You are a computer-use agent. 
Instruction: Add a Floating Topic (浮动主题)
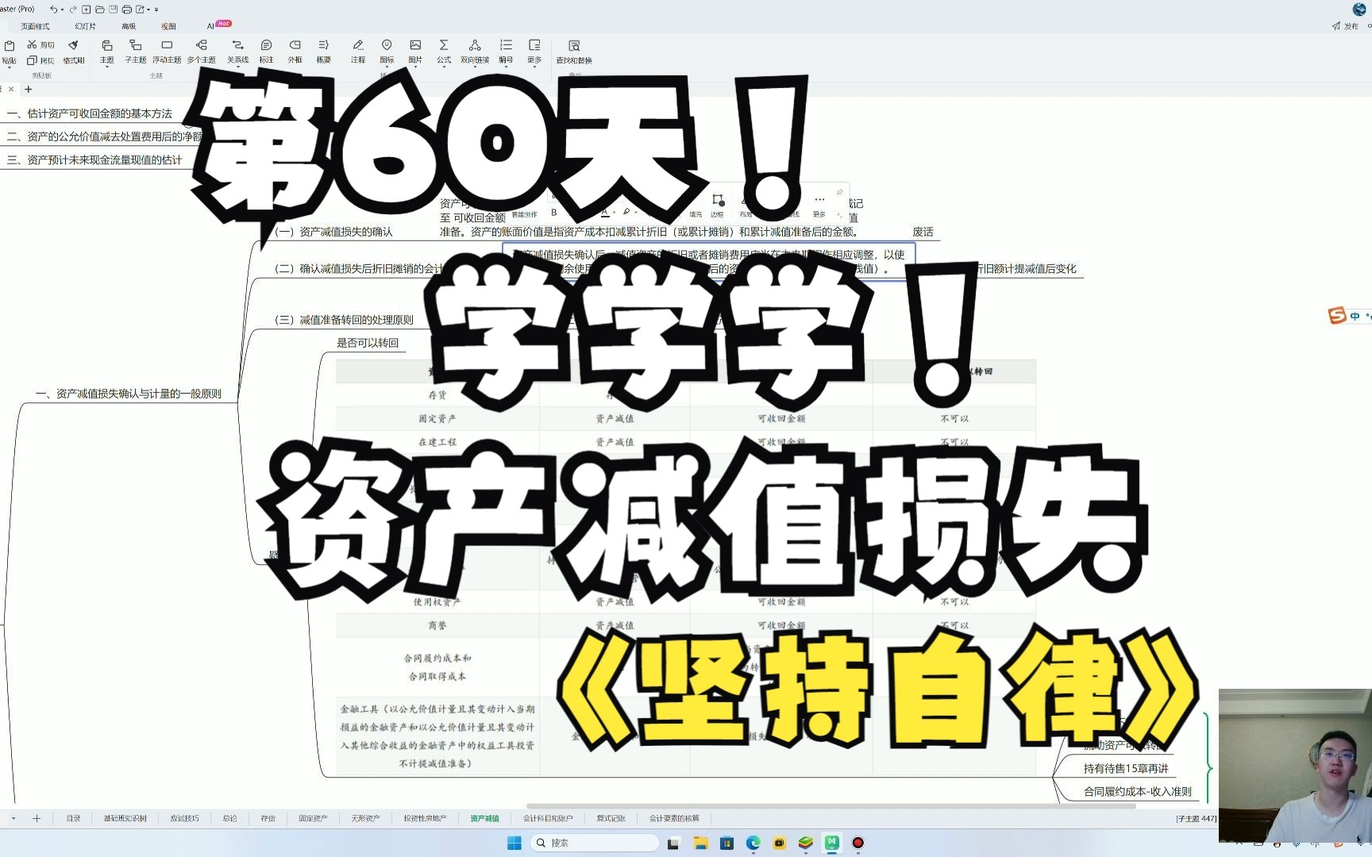click(x=167, y=51)
